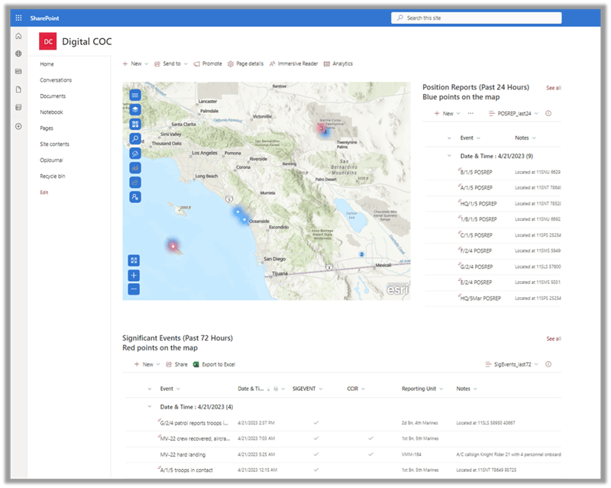Open Conversations in site navigation

[56, 80]
